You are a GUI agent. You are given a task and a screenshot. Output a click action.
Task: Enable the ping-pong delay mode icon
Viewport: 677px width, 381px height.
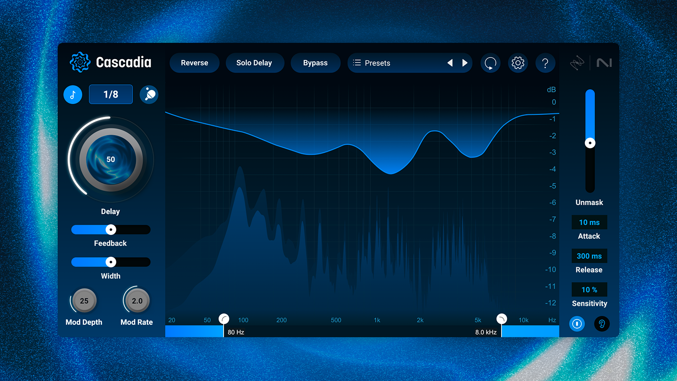(149, 95)
